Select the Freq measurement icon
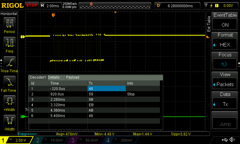This screenshot has height=144, width=240. pos(9,43)
